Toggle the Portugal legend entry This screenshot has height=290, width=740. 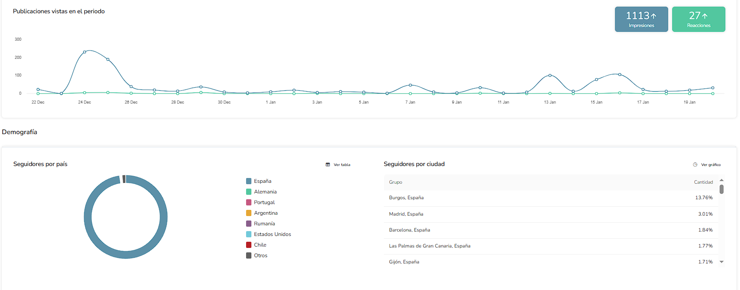tap(264, 202)
